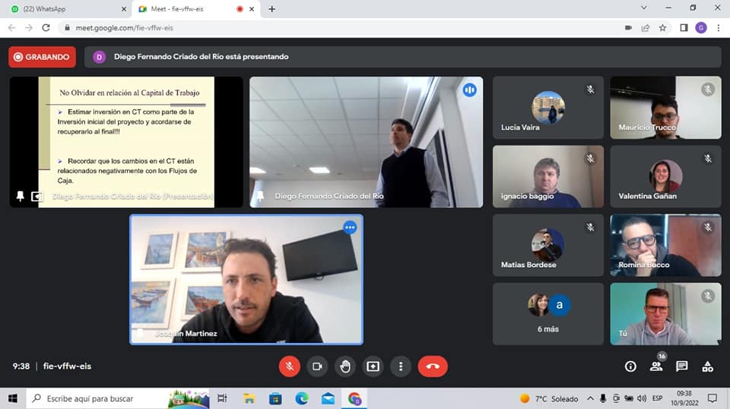
Task: Show the 6 más participants tile
Action: pos(548,314)
